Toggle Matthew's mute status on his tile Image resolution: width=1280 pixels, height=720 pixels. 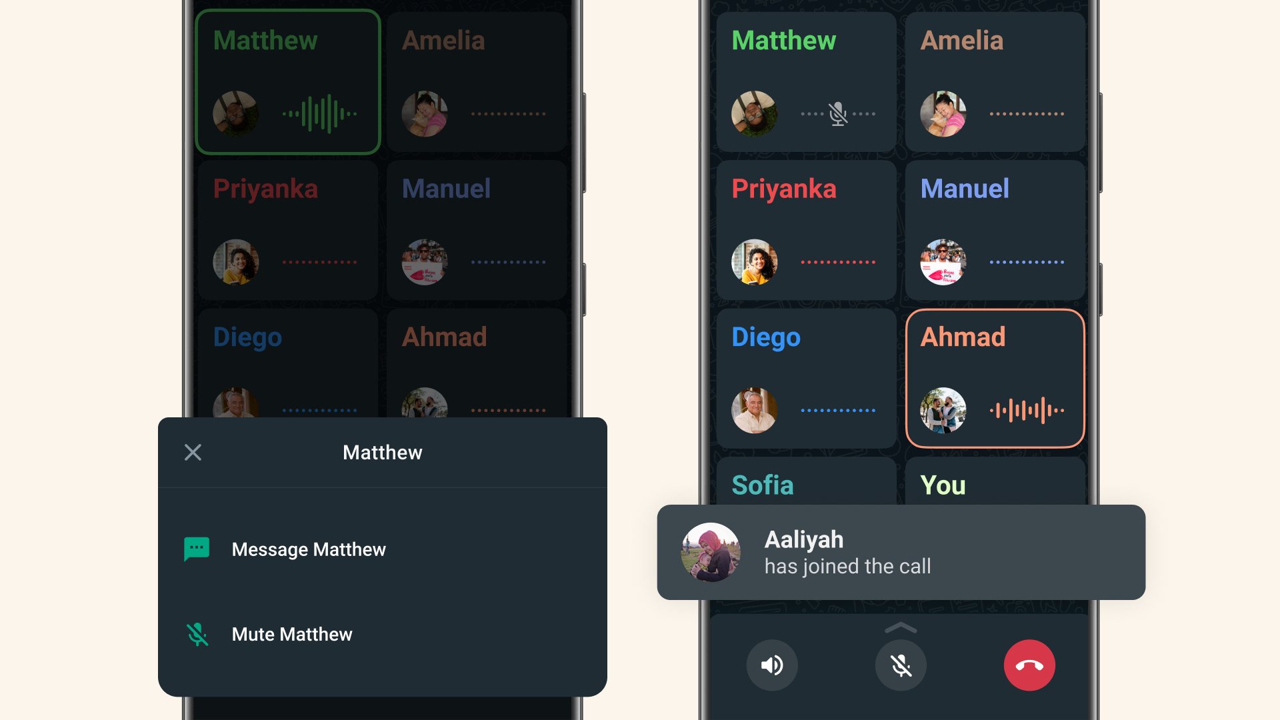(836, 113)
